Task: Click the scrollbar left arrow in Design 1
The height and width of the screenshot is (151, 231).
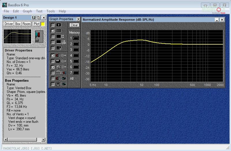Action: pos(5,139)
